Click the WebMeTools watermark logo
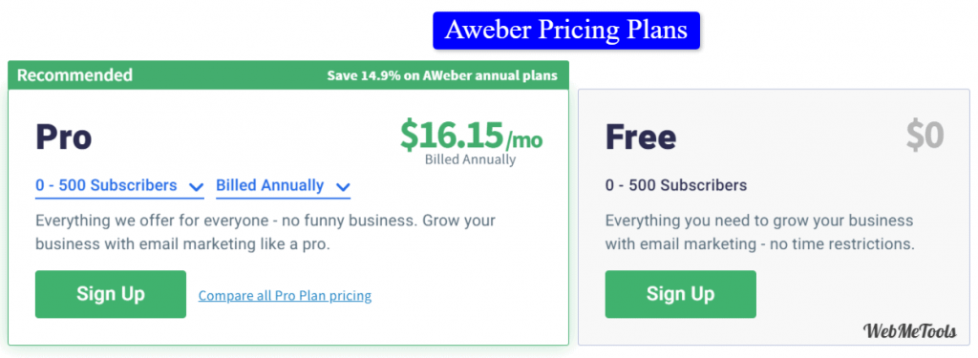 910,331
